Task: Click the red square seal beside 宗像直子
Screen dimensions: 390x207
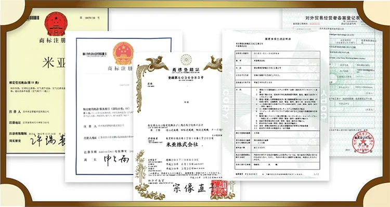Action: [219, 188]
